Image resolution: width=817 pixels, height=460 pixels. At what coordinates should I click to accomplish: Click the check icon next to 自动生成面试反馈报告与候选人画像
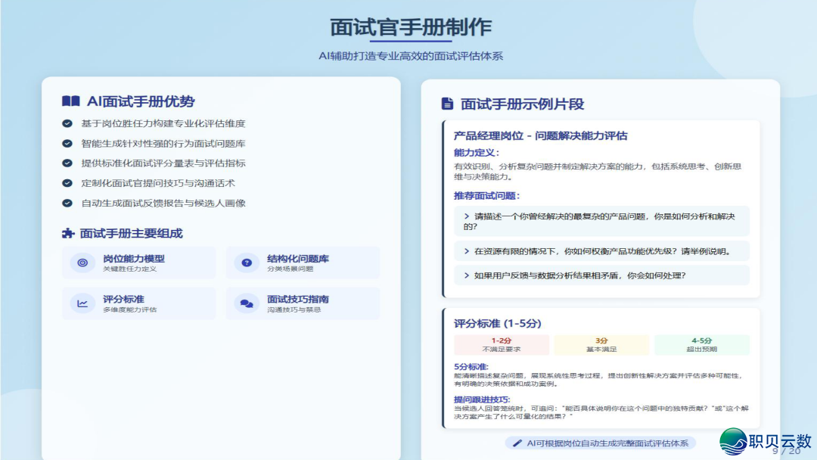click(x=67, y=204)
